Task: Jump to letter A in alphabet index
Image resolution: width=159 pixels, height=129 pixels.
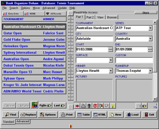Action: 71,18
